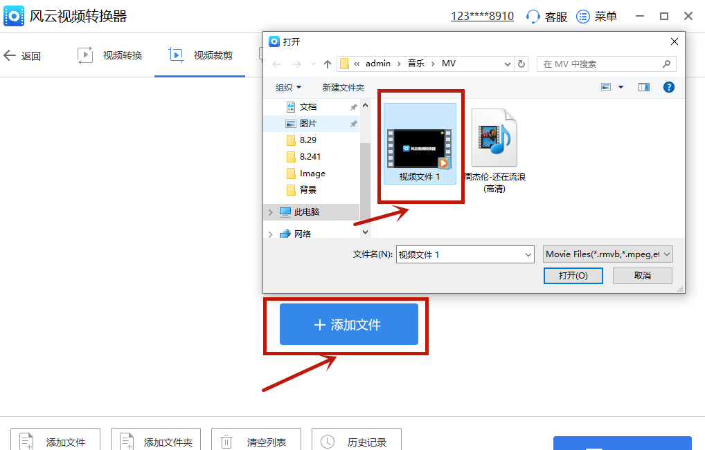
Task: Click the pin icon beside 图片
Action: coord(353,123)
